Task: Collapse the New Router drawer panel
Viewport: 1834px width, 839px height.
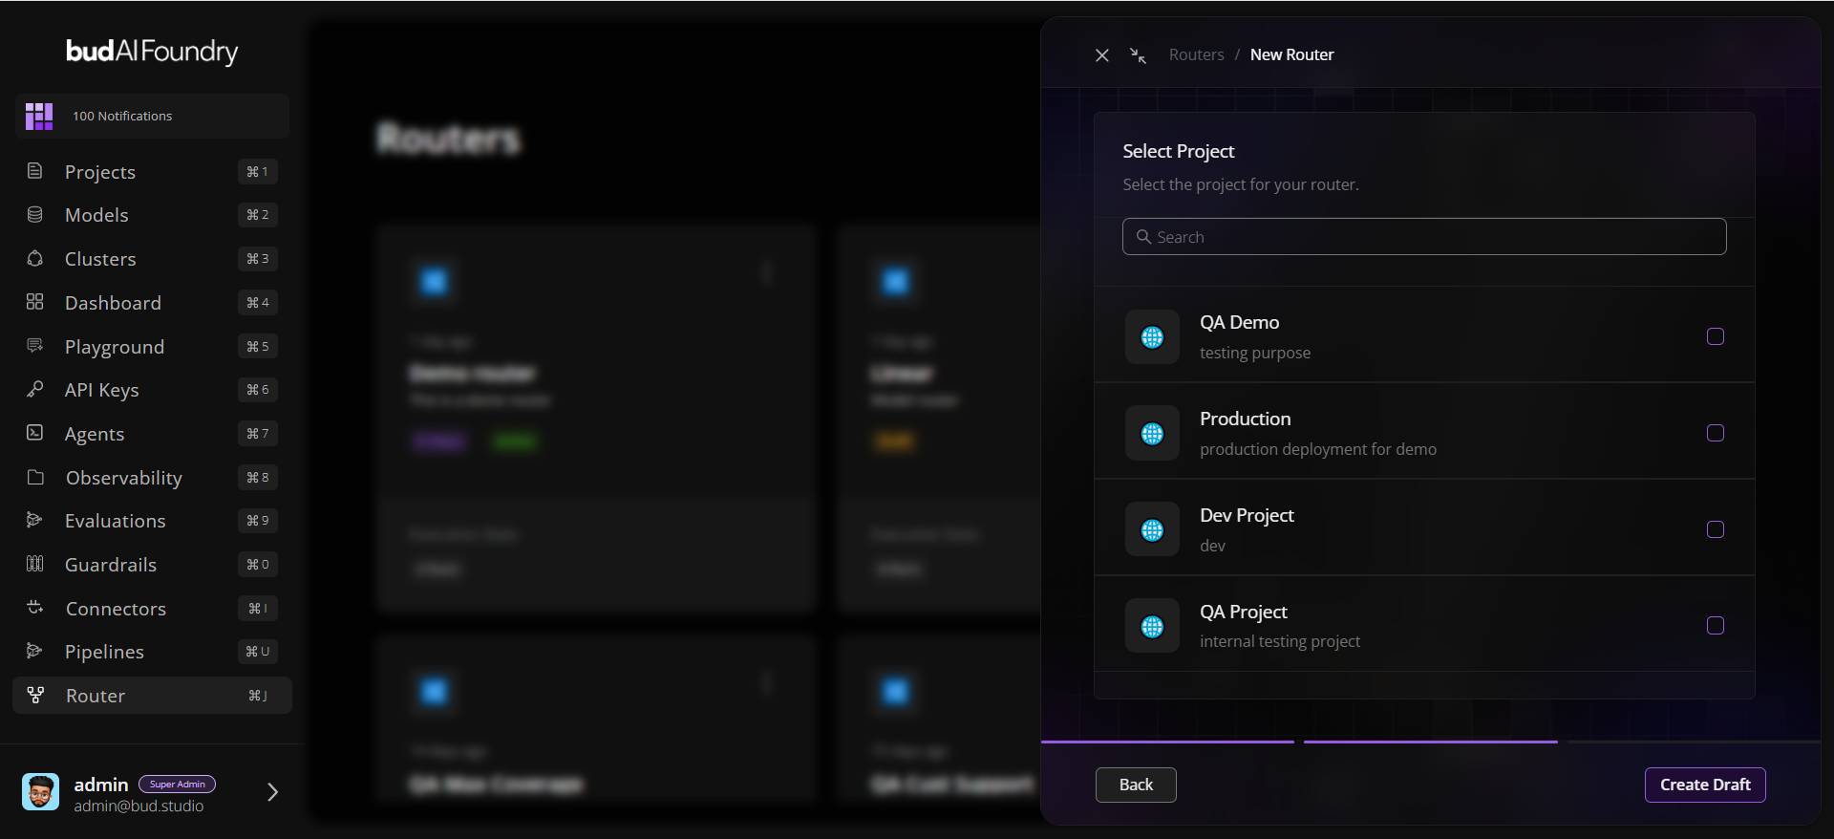Action: (1138, 55)
